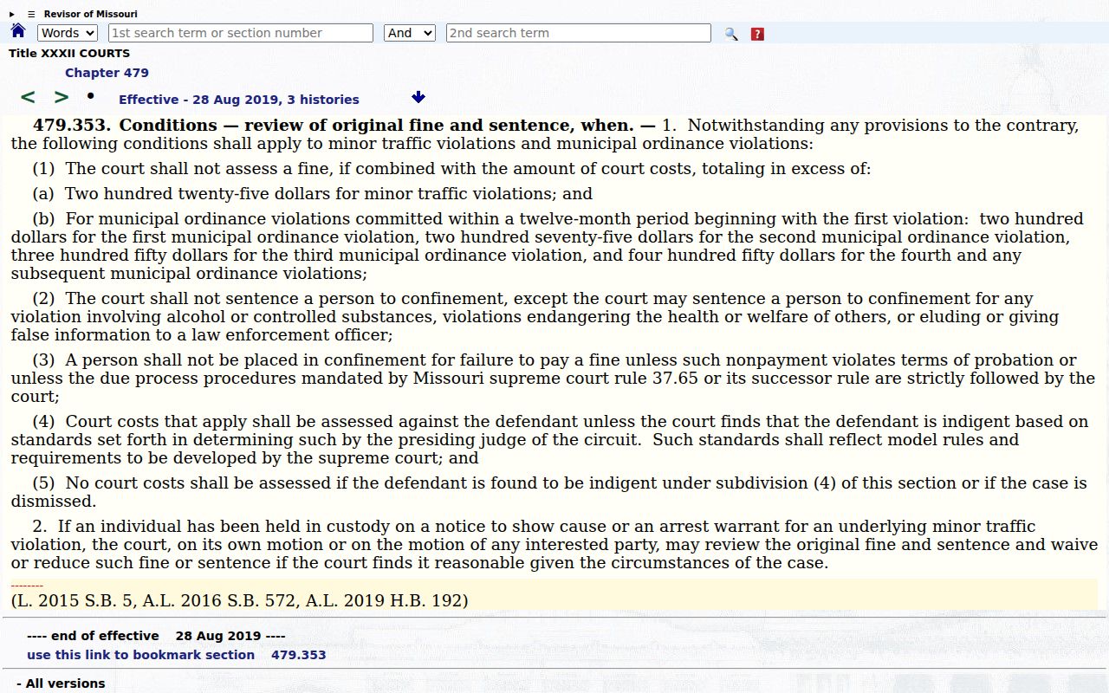
Task: Click the blue down arrow beside histories
Action: coord(418,97)
